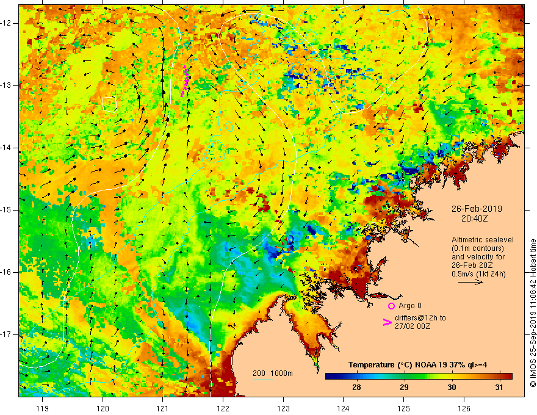This screenshot has width=537, height=415.
Task: Click the magenta drifters arrowhead legend symbol
Action: coord(387,322)
